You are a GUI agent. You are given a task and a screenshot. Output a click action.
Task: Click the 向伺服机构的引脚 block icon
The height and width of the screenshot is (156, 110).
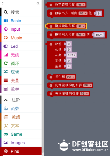51,85
